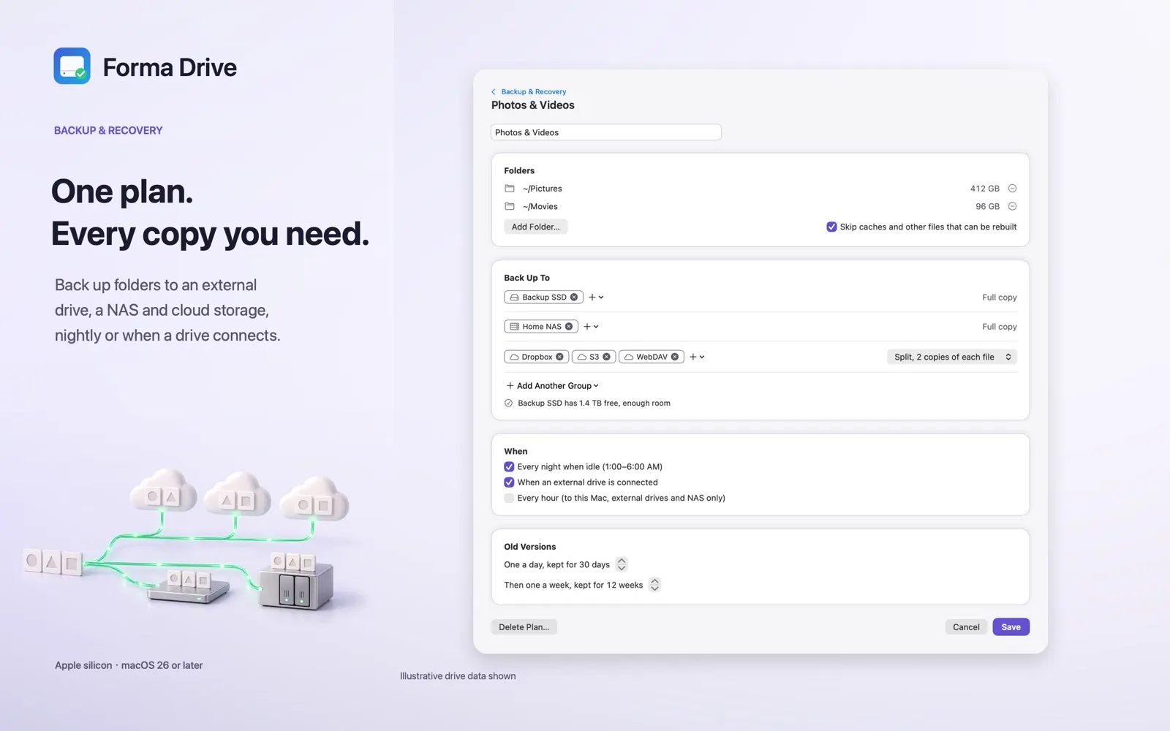Screen dimensions: 1170x731
Task: Click the Full copy label for Backup SSD
Action: coord(999,298)
